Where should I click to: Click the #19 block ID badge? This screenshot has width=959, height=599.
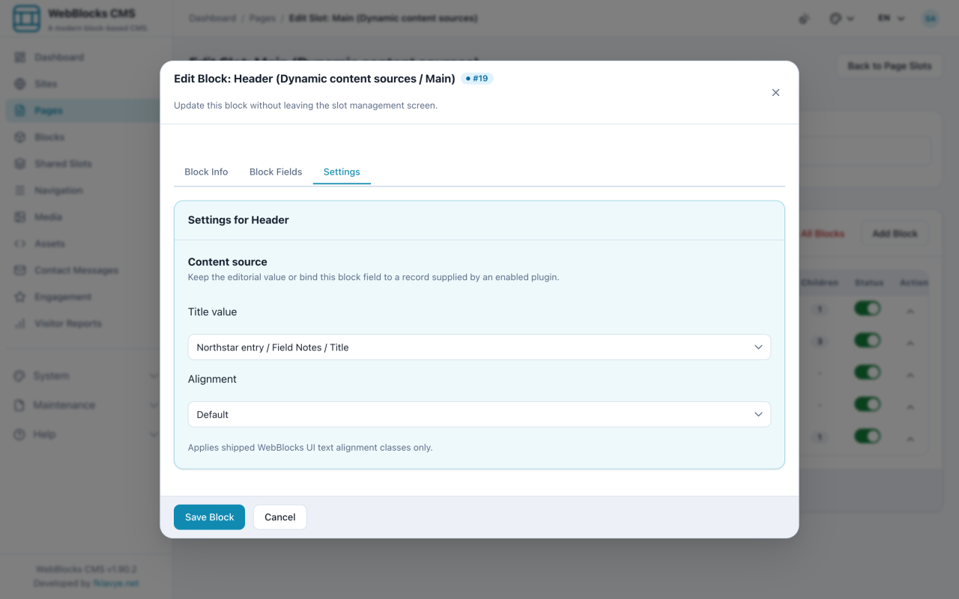pos(477,79)
